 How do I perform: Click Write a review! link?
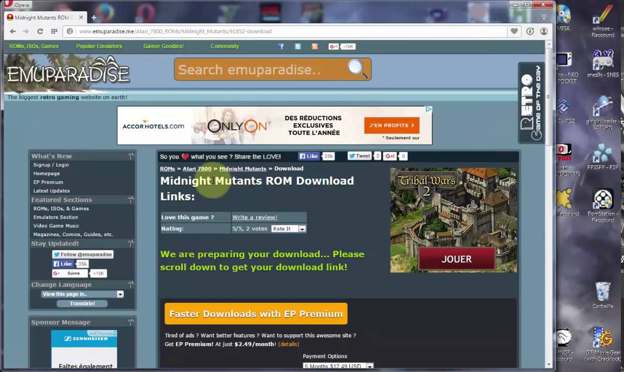tap(255, 217)
